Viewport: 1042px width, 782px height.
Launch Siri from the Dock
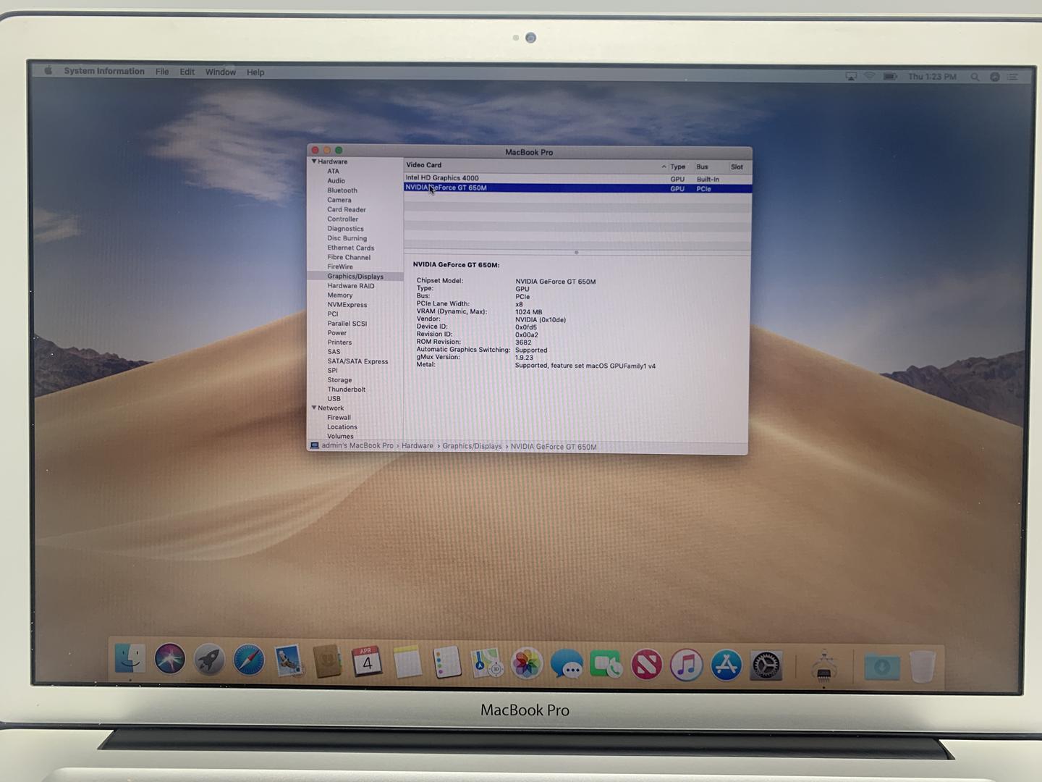coord(169,660)
